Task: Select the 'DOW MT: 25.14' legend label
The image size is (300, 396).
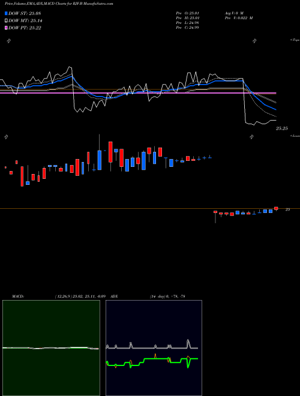Action: pyautogui.click(x=25, y=21)
